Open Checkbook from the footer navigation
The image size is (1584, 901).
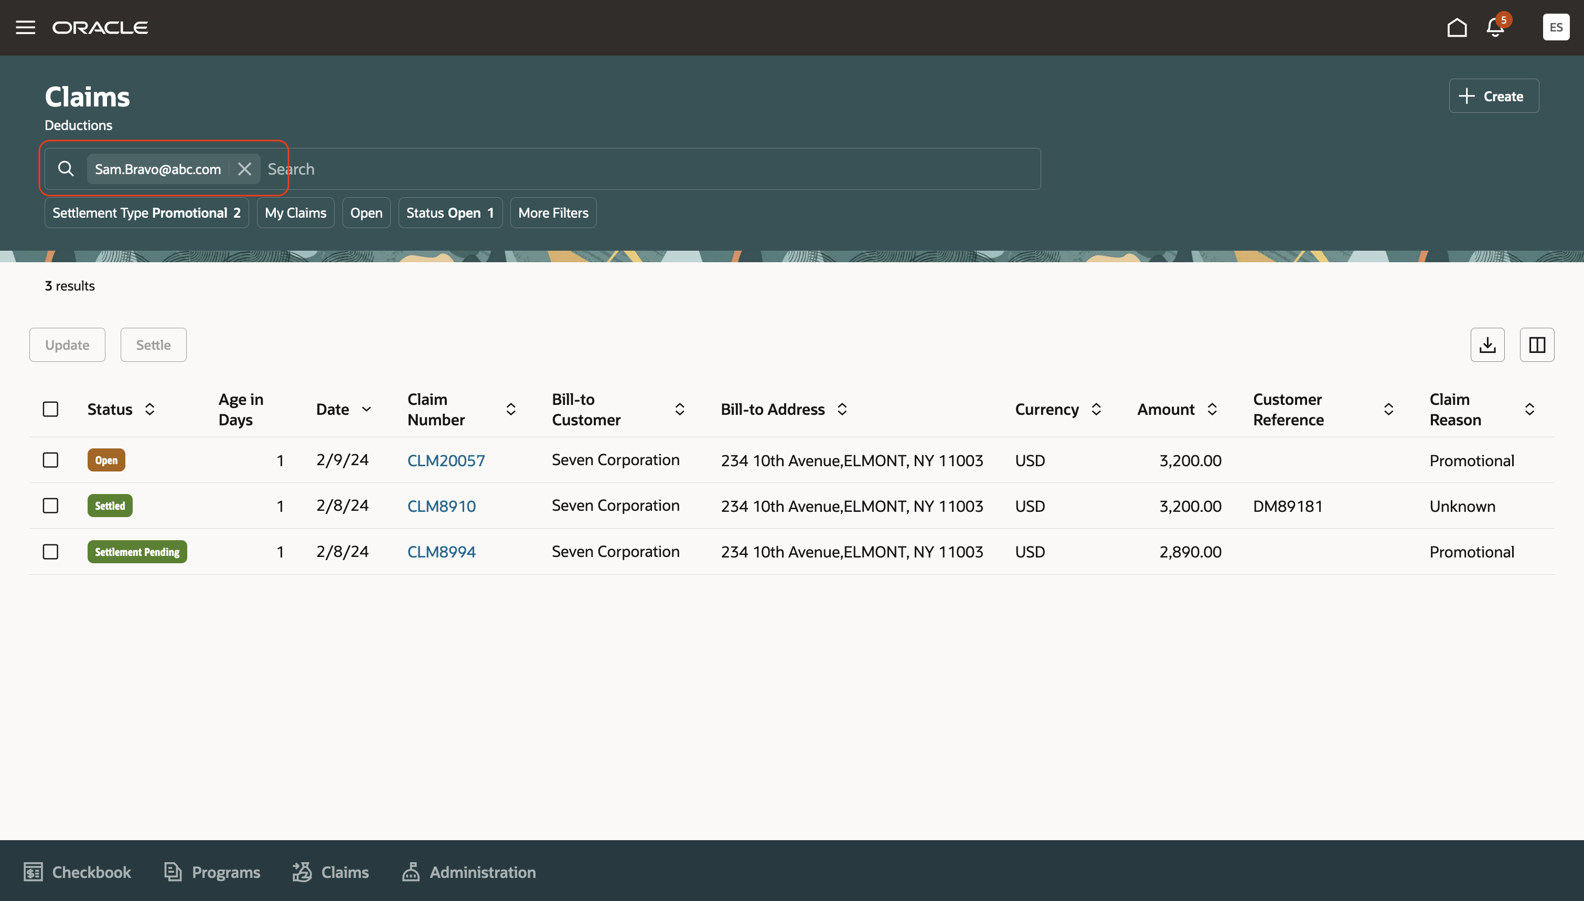tap(77, 872)
